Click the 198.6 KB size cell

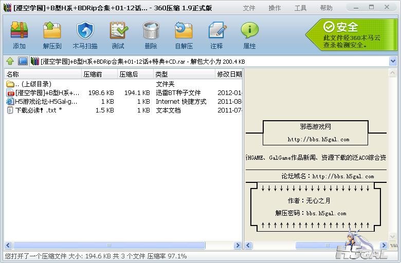click(101, 93)
